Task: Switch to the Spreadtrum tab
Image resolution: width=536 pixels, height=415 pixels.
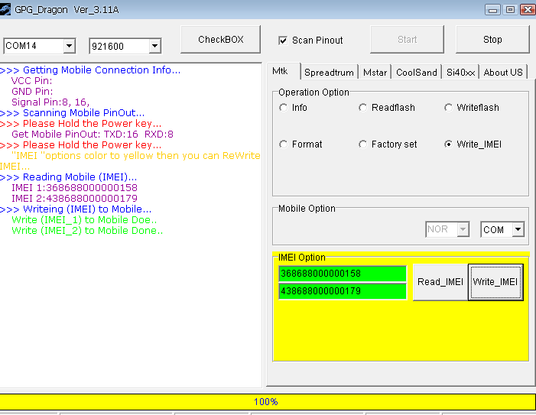Action: click(x=329, y=73)
